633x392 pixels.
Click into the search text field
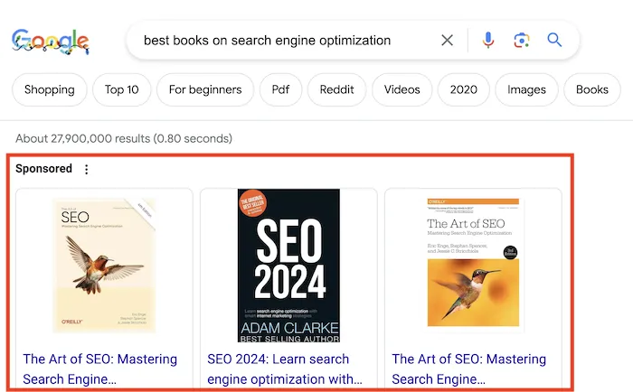[271, 40]
